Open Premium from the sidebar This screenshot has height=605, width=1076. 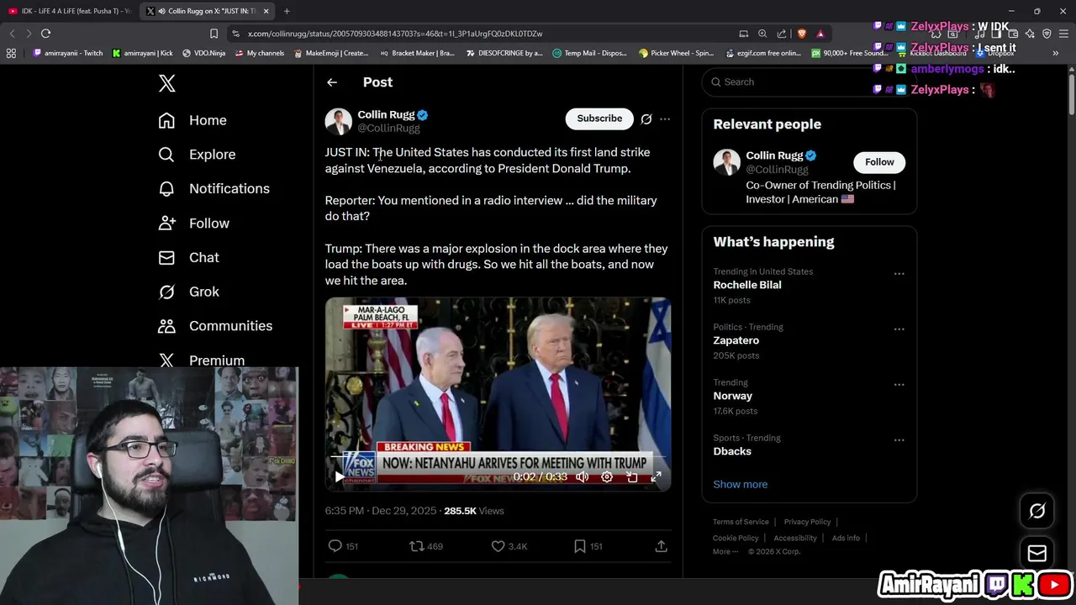click(x=202, y=360)
